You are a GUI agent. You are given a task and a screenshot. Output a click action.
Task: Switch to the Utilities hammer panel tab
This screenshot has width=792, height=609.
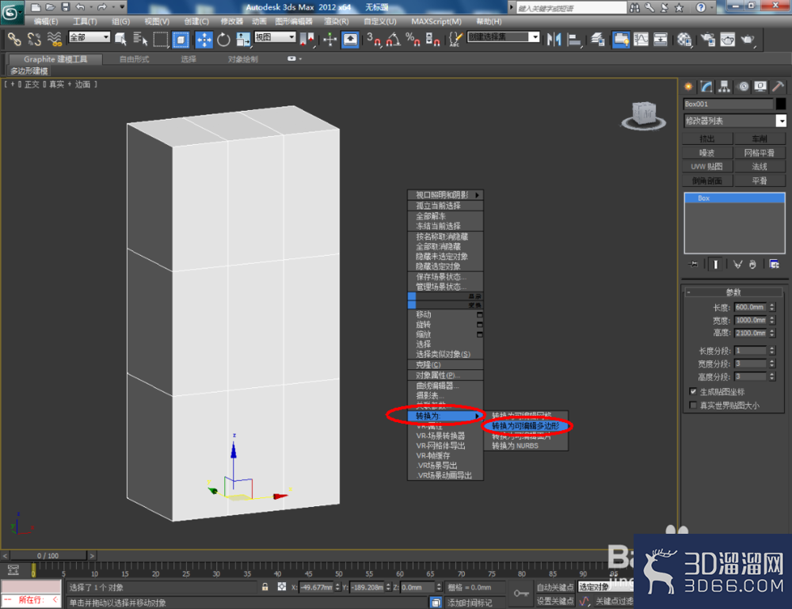[x=779, y=86]
